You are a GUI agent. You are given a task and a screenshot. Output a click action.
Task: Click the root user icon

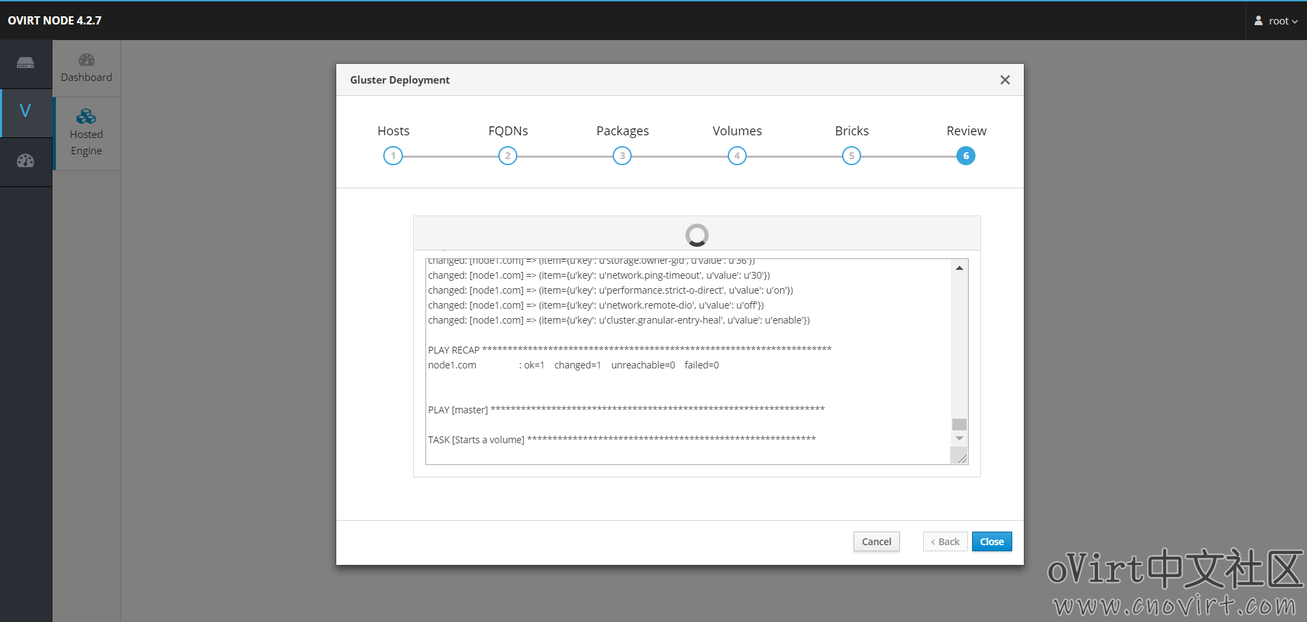[x=1259, y=20]
